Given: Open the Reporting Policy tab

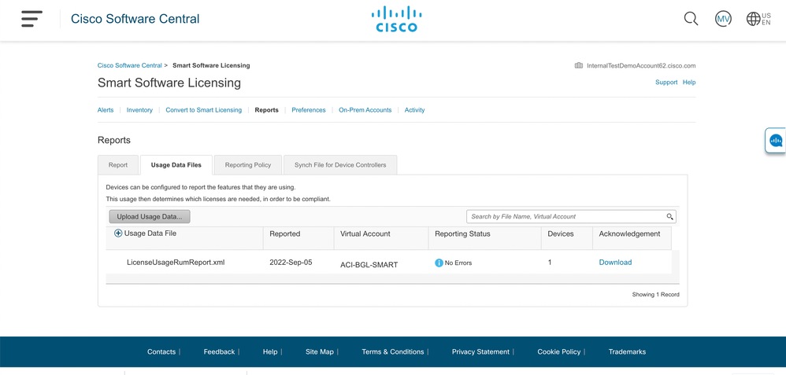Looking at the screenshot, I should tap(248, 165).
